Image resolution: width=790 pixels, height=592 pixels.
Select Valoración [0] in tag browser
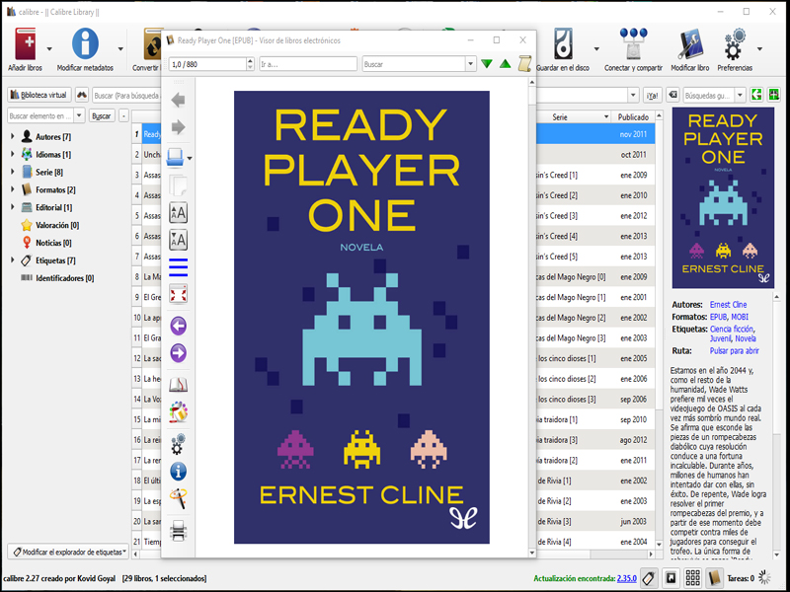(57, 225)
